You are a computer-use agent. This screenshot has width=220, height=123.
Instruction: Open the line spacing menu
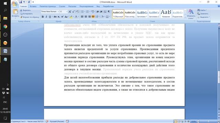pyautogui.click(x=97, y=17)
